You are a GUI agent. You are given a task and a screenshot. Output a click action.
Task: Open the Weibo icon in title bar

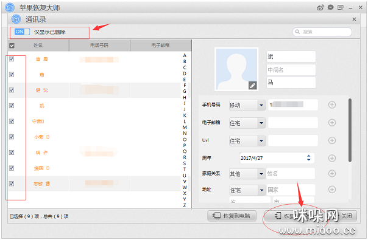tap(320, 8)
